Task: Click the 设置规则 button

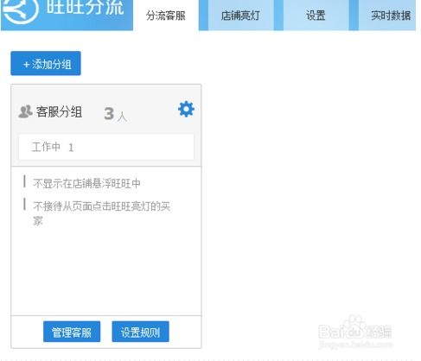Action: click(140, 332)
